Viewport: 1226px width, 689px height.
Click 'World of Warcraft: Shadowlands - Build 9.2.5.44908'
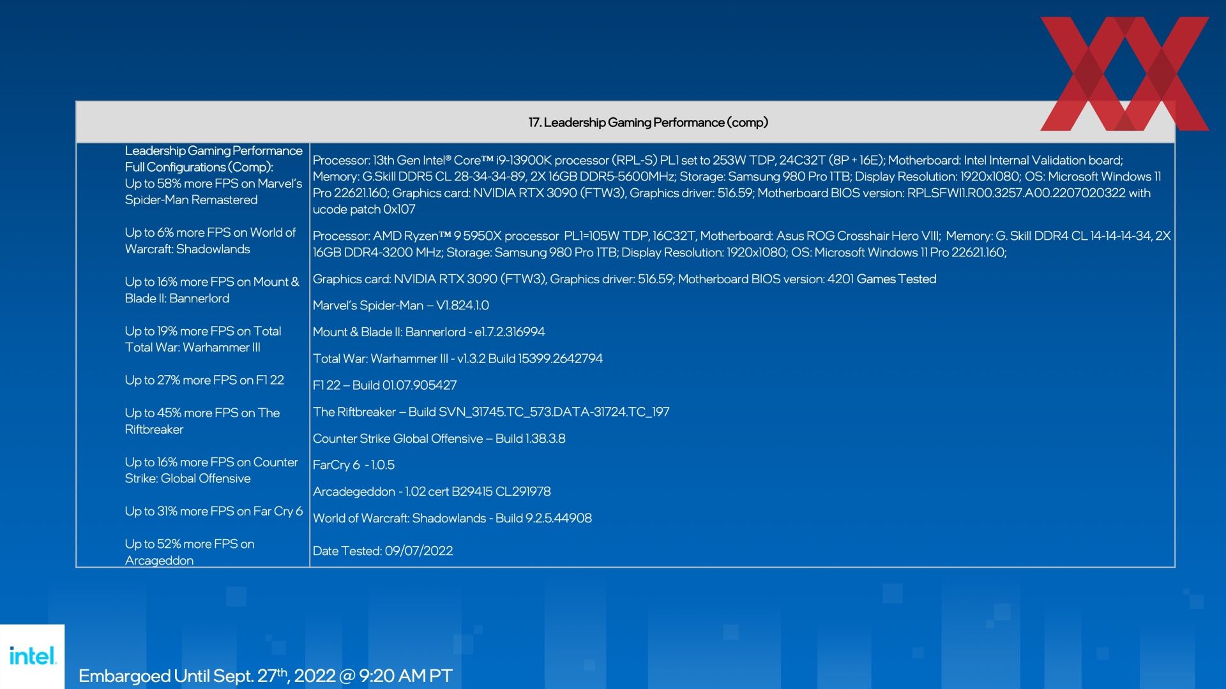pos(452,518)
